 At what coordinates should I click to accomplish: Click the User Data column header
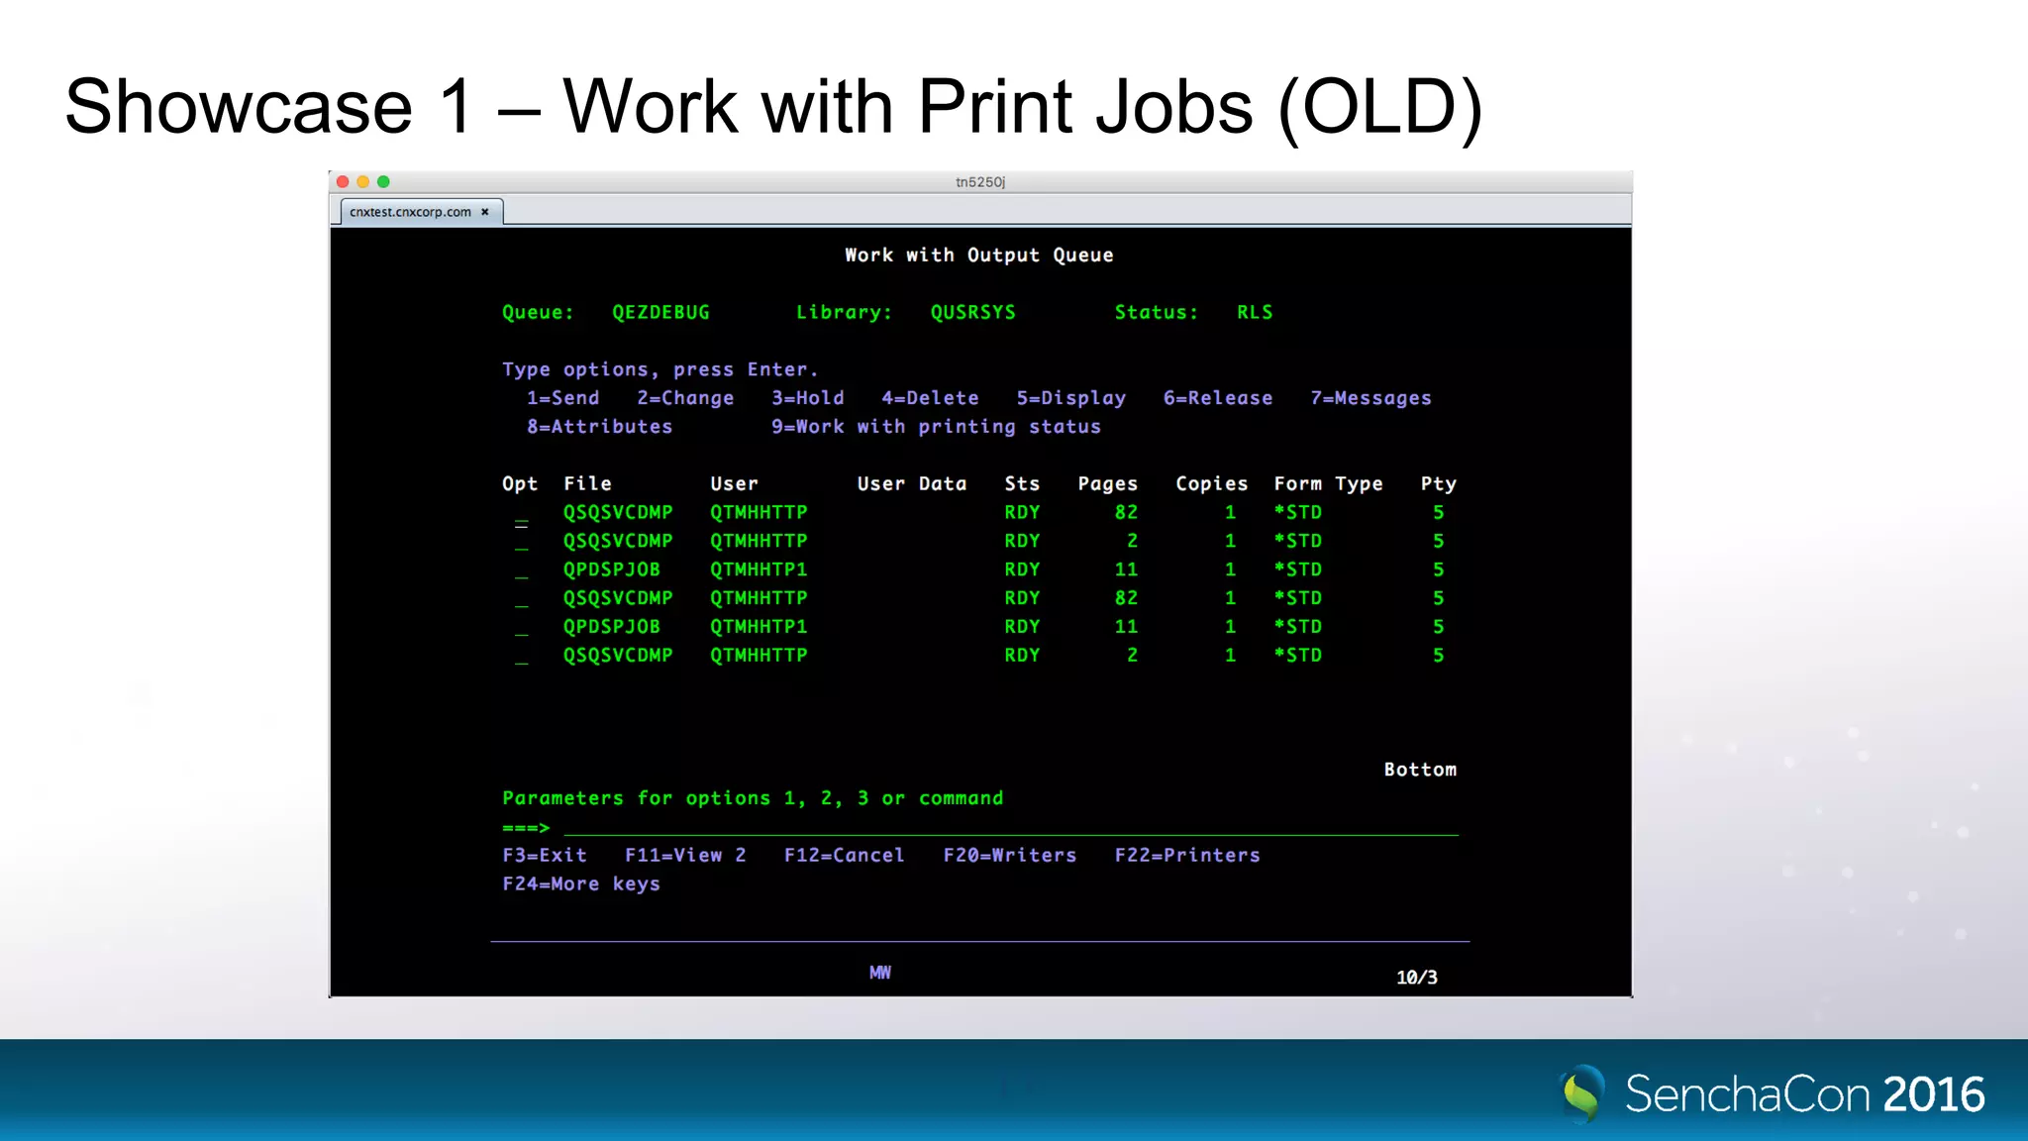(x=912, y=483)
